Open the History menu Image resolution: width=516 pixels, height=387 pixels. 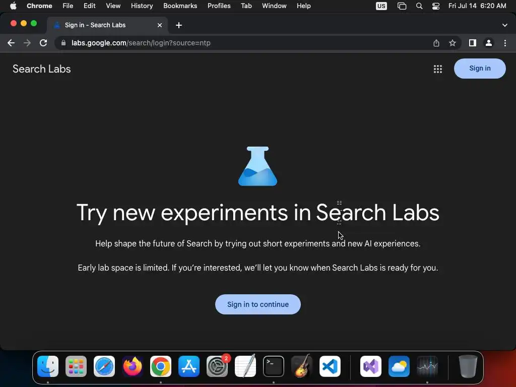tap(142, 6)
